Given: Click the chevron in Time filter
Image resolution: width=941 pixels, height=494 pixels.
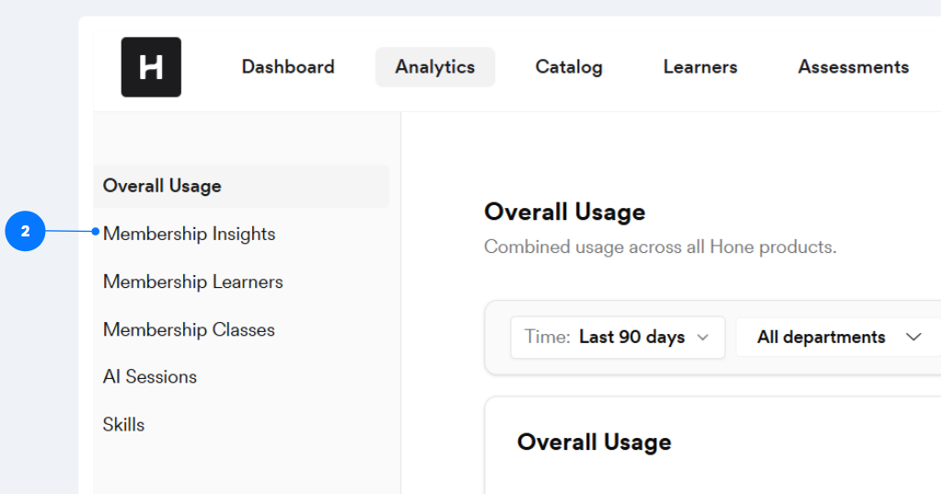Looking at the screenshot, I should 703,338.
